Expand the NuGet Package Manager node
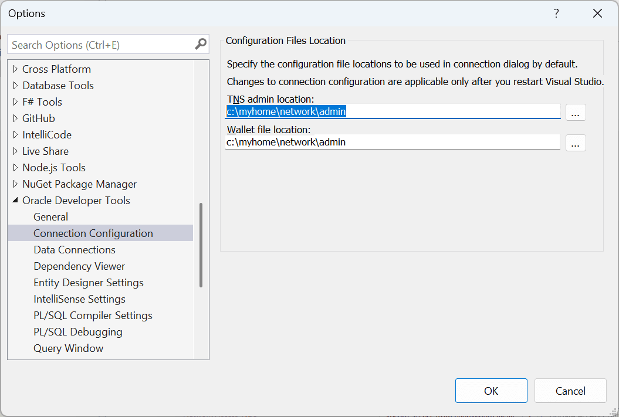619x417 pixels. 14,184
